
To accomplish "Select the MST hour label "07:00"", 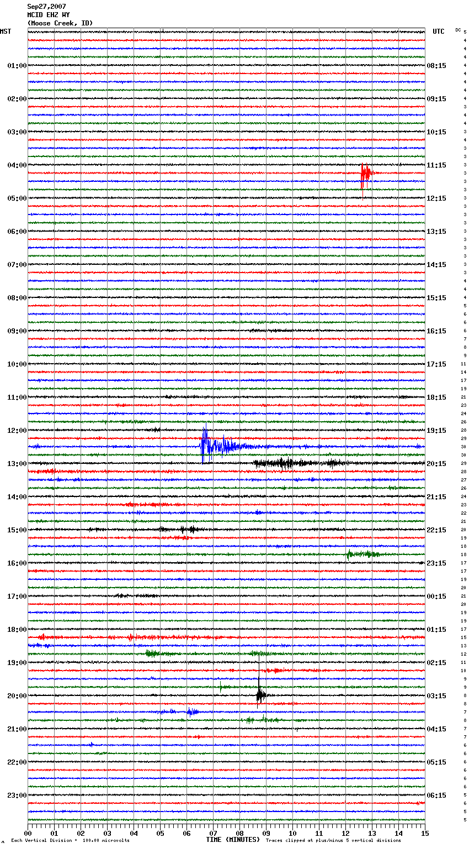I will click(x=17, y=265).
